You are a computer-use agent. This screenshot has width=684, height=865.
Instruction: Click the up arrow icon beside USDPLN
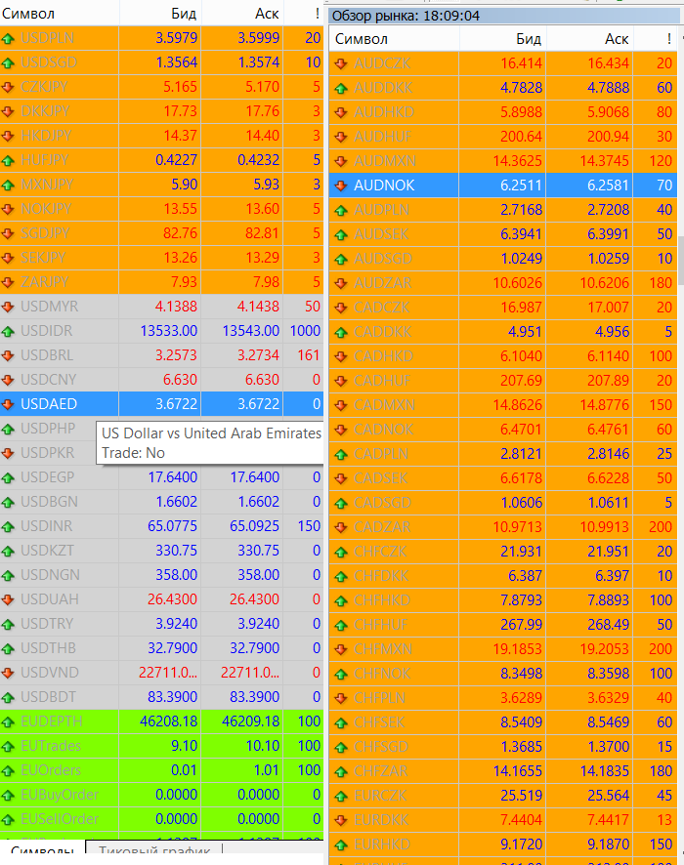(x=8, y=39)
